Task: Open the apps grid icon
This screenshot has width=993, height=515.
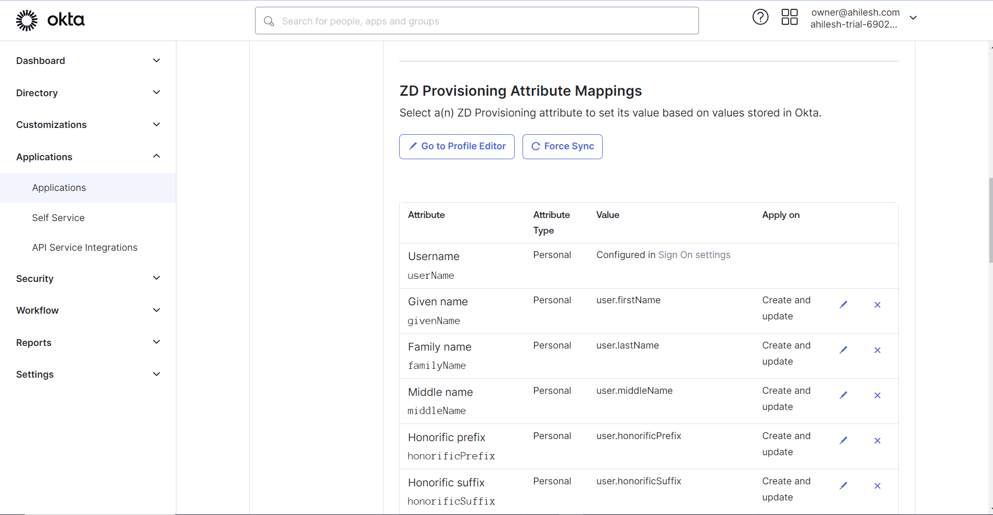Action: [789, 17]
